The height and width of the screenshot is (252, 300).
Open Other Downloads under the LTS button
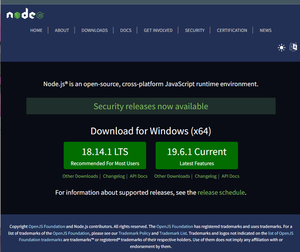click(80, 176)
